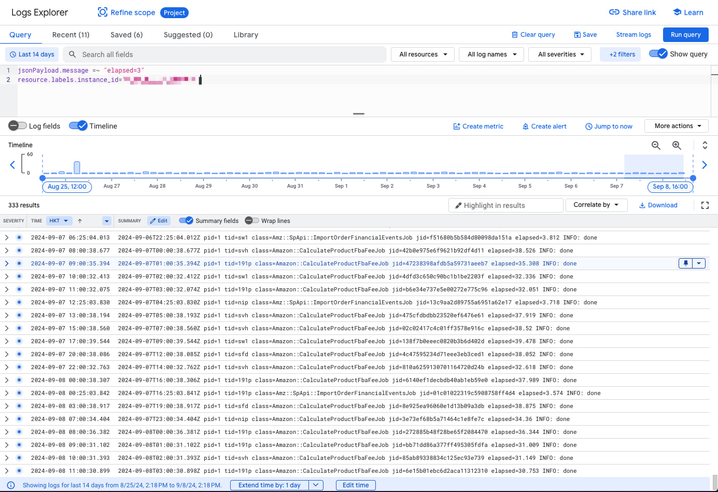Zoom in the timeline
Screen dimensions: 718x492
(x=677, y=146)
